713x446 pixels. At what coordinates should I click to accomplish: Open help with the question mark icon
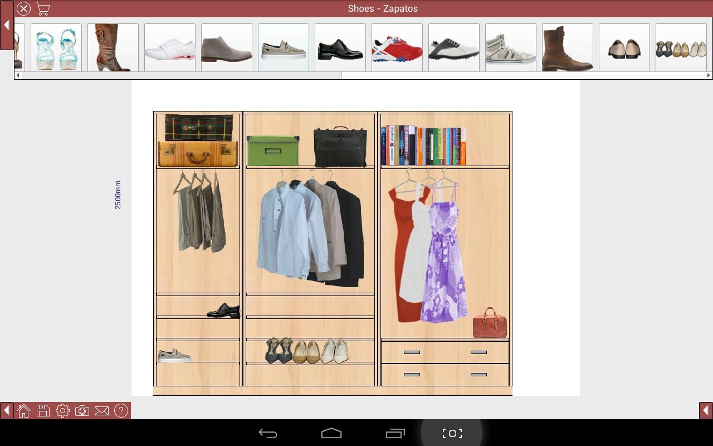[x=120, y=411]
